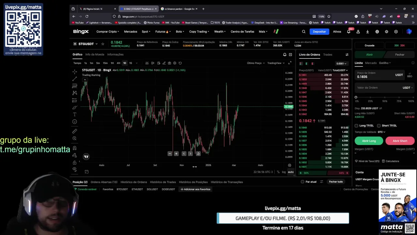This screenshot has width=417, height=235.
Task: Toggle lock all drawing tools icon
Action: tap(75, 162)
